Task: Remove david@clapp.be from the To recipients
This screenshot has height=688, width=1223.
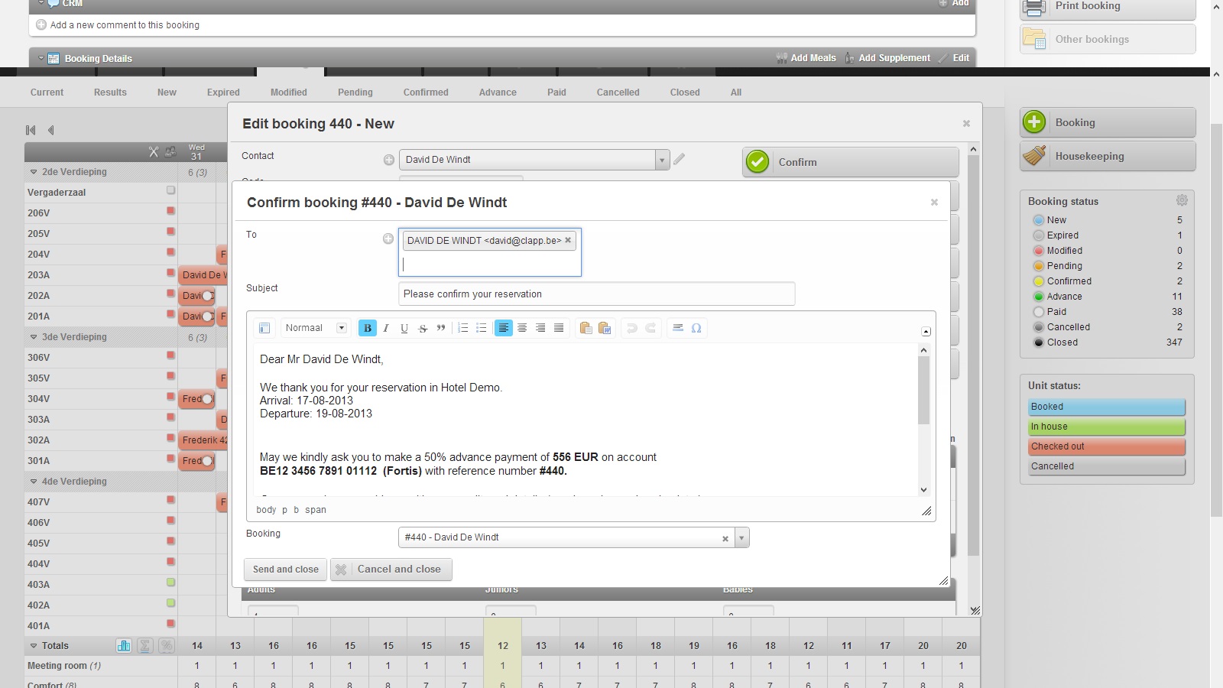Action: 568,240
